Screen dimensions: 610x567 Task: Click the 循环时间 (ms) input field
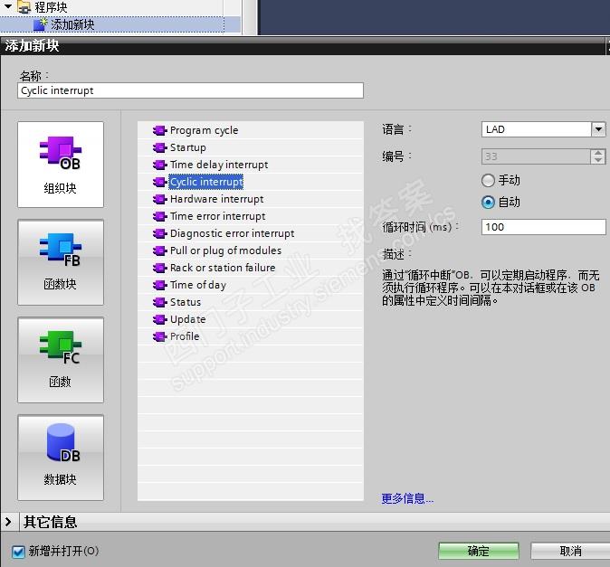[543, 227]
